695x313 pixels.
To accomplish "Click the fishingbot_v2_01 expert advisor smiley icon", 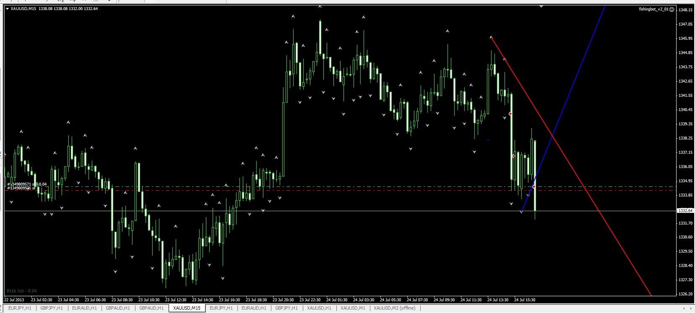I will [x=672, y=9].
